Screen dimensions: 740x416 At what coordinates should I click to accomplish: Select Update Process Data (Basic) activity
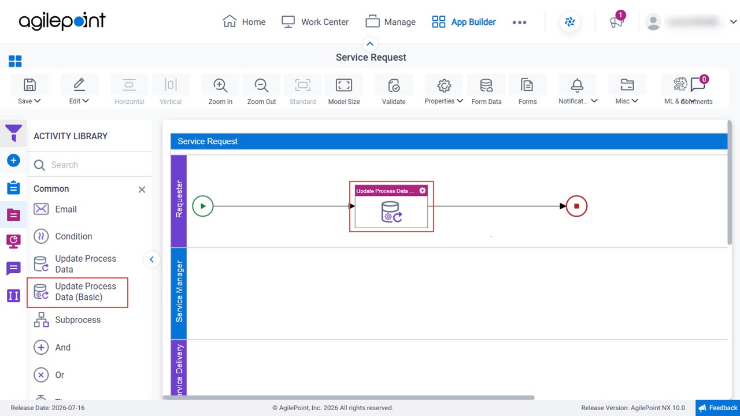pyautogui.click(x=77, y=292)
